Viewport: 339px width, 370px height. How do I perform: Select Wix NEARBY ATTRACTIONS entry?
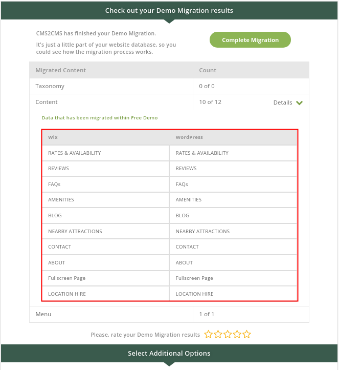coord(75,231)
